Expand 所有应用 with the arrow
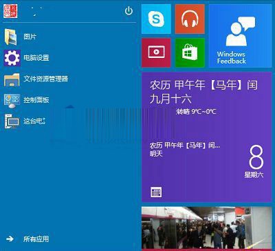The width and height of the screenshot is (275, 251). coord(10,239)
